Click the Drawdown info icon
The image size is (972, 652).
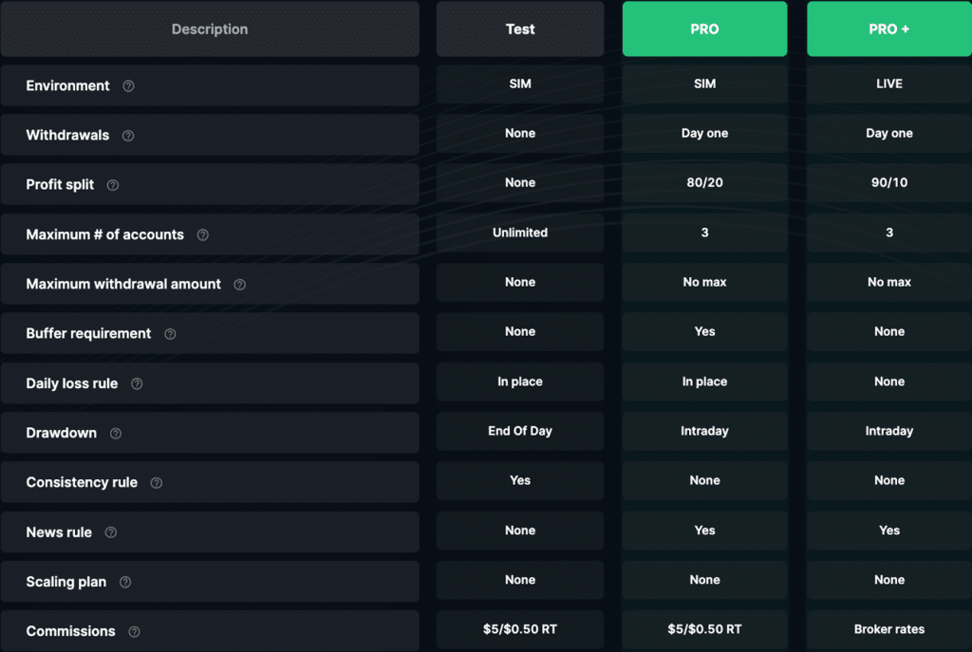click(x=116, y=433)
